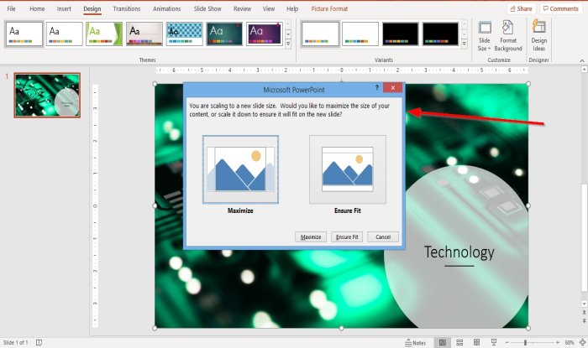The width and height of the screenshot is (588, 348).
Task: Open the Slide Size dropdown
Action: [484, 36]
